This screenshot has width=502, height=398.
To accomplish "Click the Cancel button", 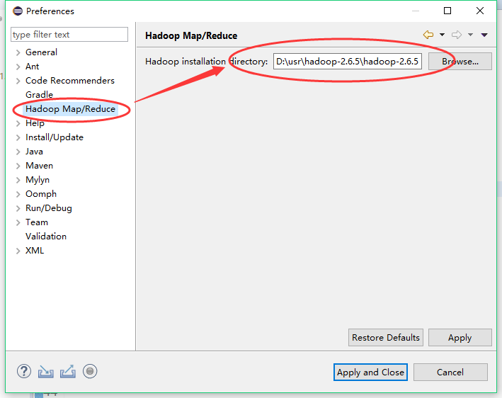I will (x=450, y=372).
